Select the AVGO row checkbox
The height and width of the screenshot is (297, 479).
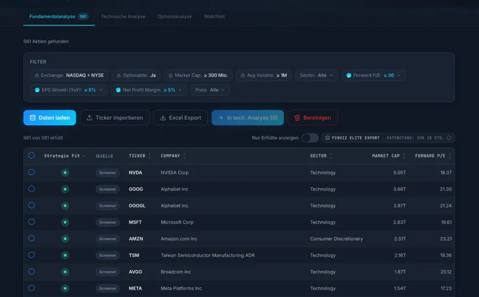pyautogui.click(x=32, y=271)
